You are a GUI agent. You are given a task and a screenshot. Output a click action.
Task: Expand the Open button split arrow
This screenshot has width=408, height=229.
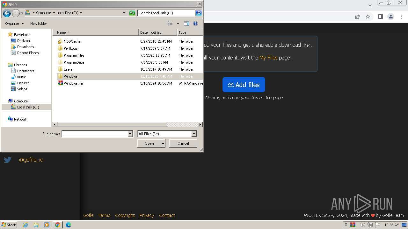click(163, 143)
